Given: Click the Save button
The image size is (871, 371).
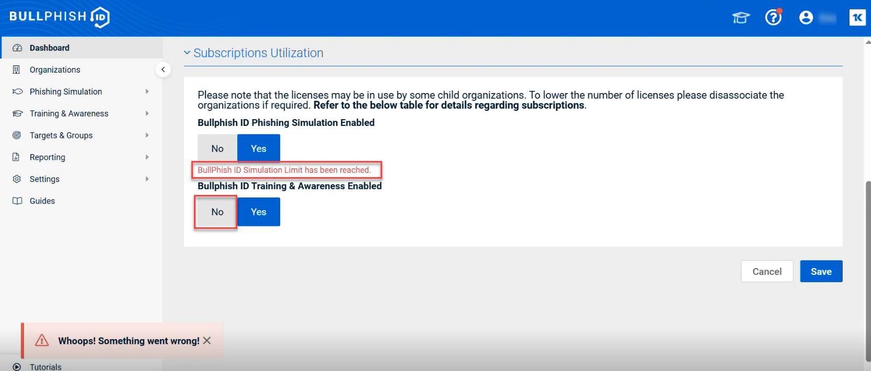Looking at the screenshot, I should 821,271.
